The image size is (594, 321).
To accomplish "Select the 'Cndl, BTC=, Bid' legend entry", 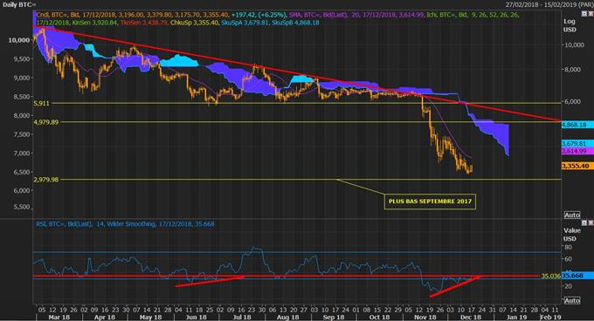I will tap(58, 15).
